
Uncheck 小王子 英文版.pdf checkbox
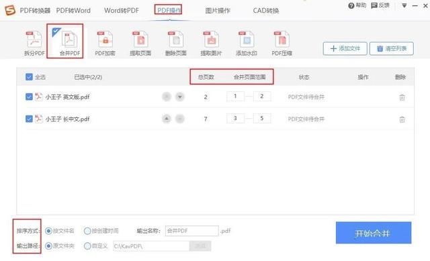29,97
